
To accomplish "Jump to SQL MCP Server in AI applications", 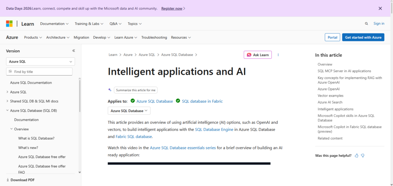I will pyautogui.click(x=344, y=71).
